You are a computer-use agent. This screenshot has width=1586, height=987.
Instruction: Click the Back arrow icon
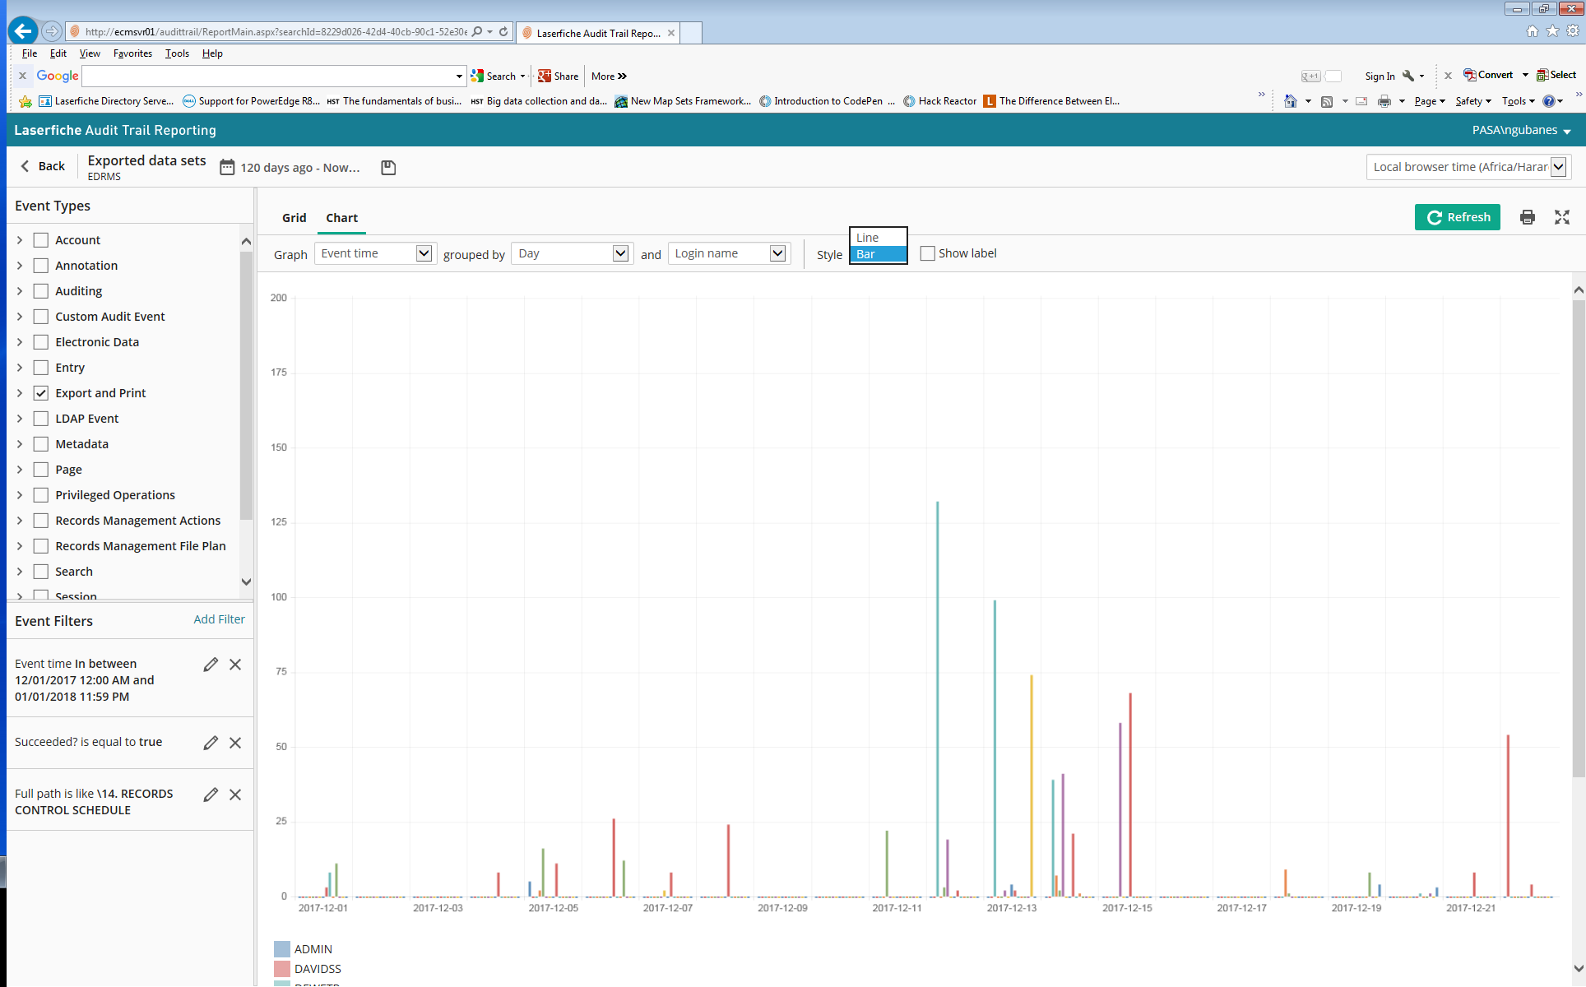[x=26, y=166]
